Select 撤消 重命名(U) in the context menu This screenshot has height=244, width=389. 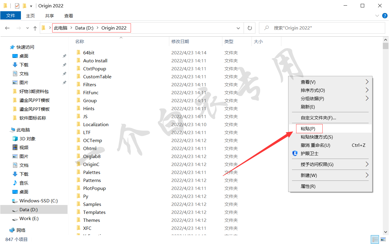click(x=330, y=145)
